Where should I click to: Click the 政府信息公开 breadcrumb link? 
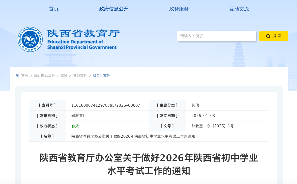pos(44,75)
